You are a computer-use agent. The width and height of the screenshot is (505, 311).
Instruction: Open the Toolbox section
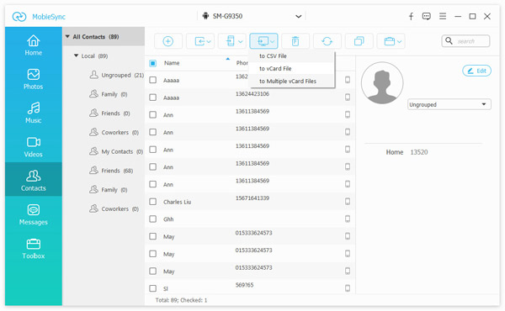(x=33, y=249)
